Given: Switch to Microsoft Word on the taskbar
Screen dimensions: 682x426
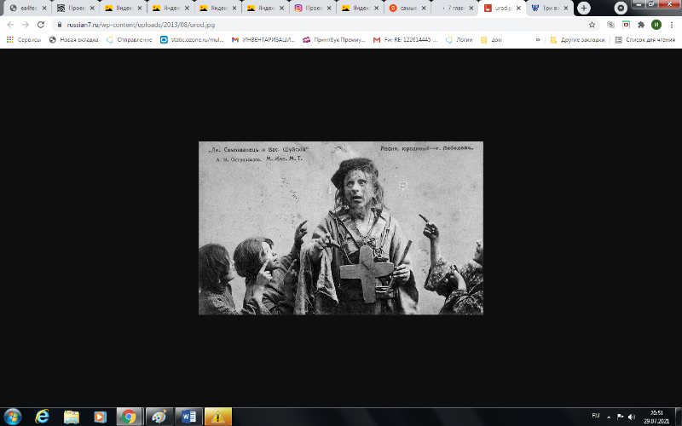Looking at the screenshot, I should tap(188, 417).
